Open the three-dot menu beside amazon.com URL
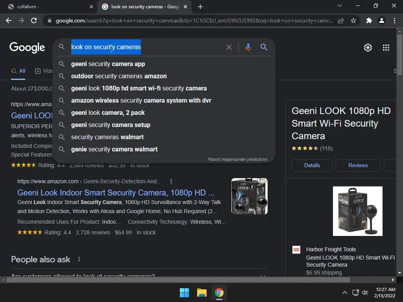 171,181
